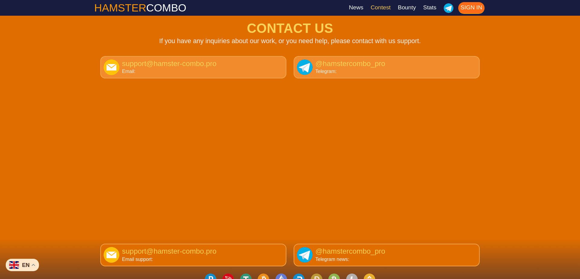Open the Bounty page
Image resolution: width=580 pixels, height=279 pixels.
[407, 8]
